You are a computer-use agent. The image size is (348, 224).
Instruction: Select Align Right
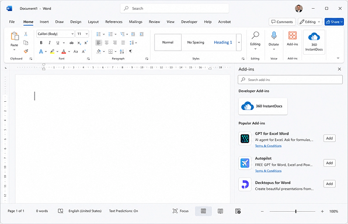coord(115,42)
